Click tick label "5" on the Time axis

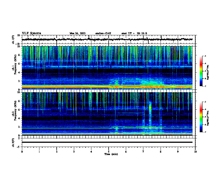pos(109,152)
